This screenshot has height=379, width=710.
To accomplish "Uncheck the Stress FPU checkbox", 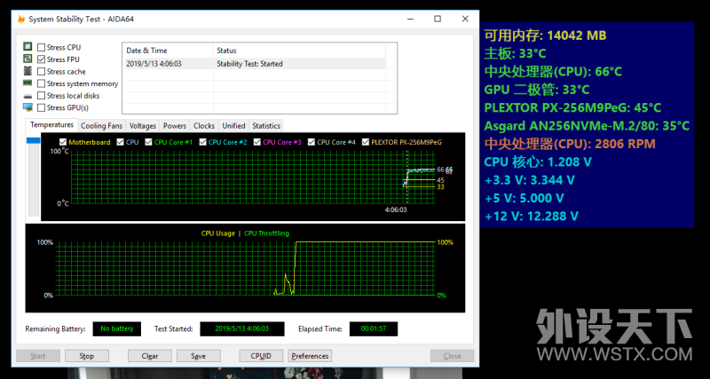I will pos(41,59).
